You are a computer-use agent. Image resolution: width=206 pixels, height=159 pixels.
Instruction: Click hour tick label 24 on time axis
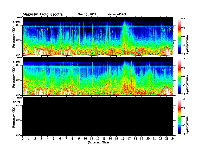point(173,138)
